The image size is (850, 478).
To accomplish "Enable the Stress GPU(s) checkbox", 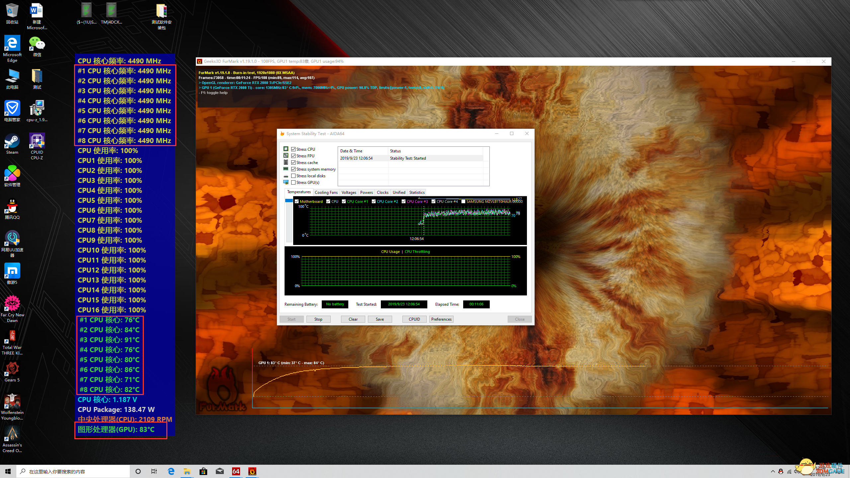I will click(x=294, y=183).
